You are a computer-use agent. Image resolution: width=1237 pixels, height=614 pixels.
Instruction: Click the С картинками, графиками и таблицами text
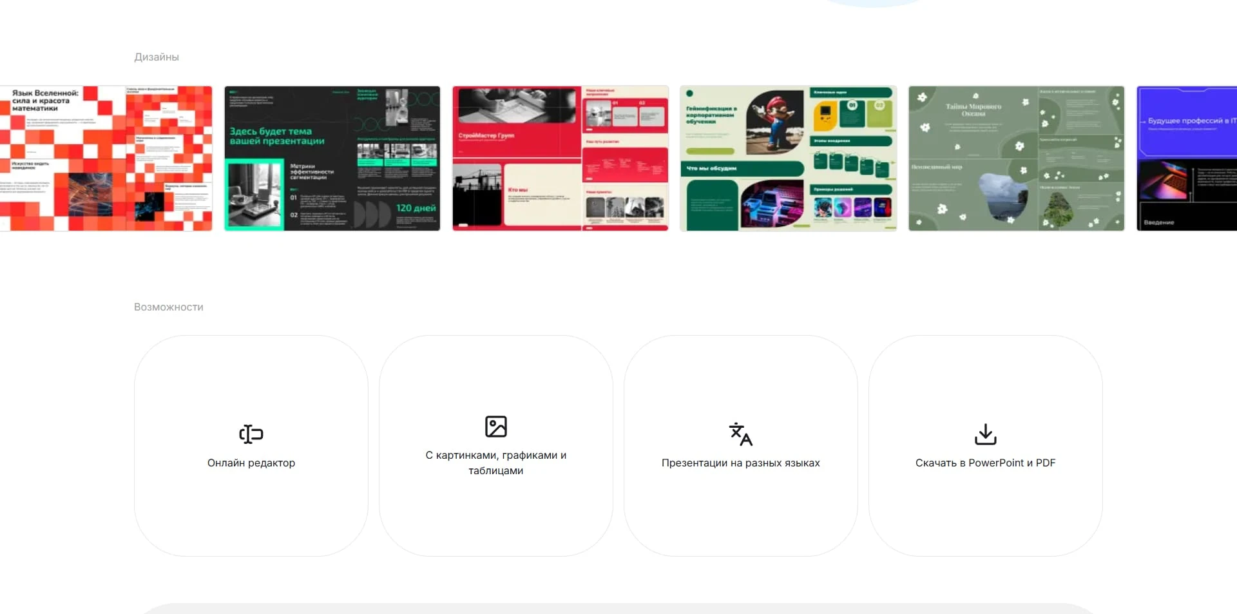(x=496, y=463)
